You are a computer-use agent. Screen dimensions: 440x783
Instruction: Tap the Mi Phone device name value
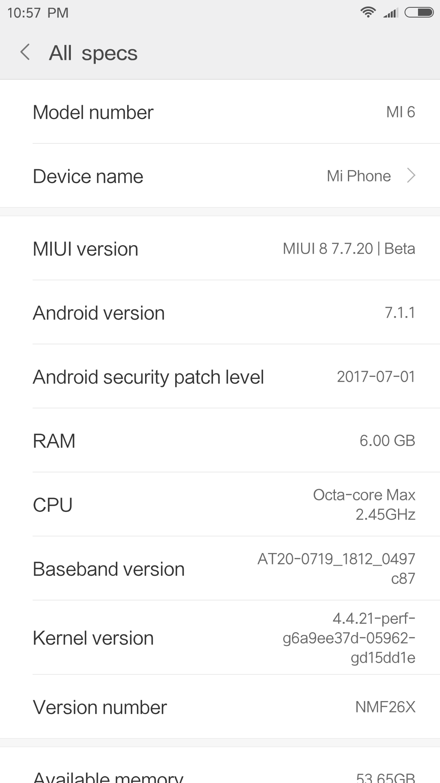359,176
